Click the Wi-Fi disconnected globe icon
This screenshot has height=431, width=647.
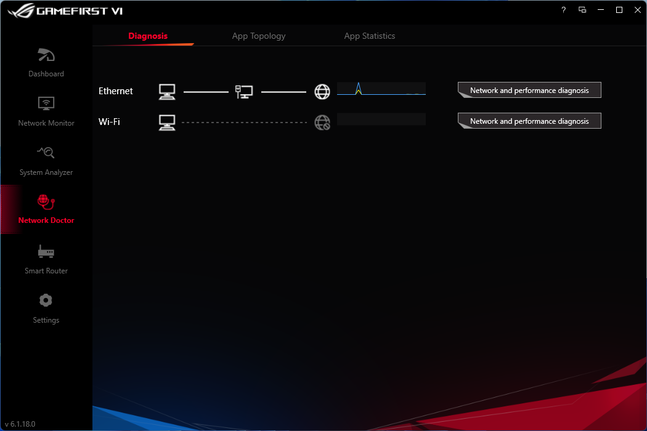(x=322, y=122)
